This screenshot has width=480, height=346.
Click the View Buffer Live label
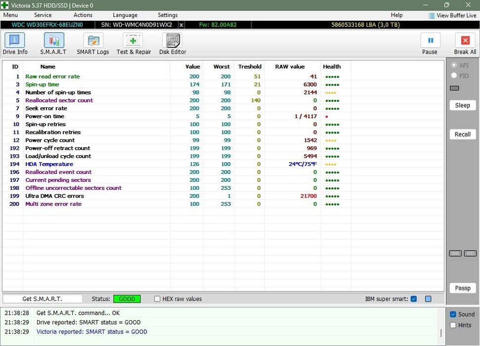tap(456, 16)
